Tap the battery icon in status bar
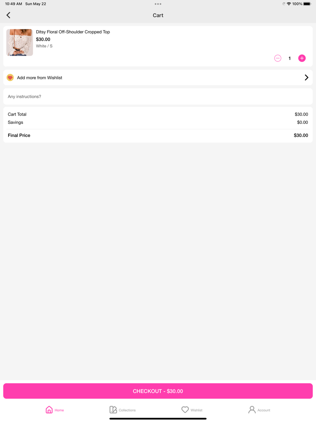This screenshot has width=316, height=422. [x=307, y=4]
